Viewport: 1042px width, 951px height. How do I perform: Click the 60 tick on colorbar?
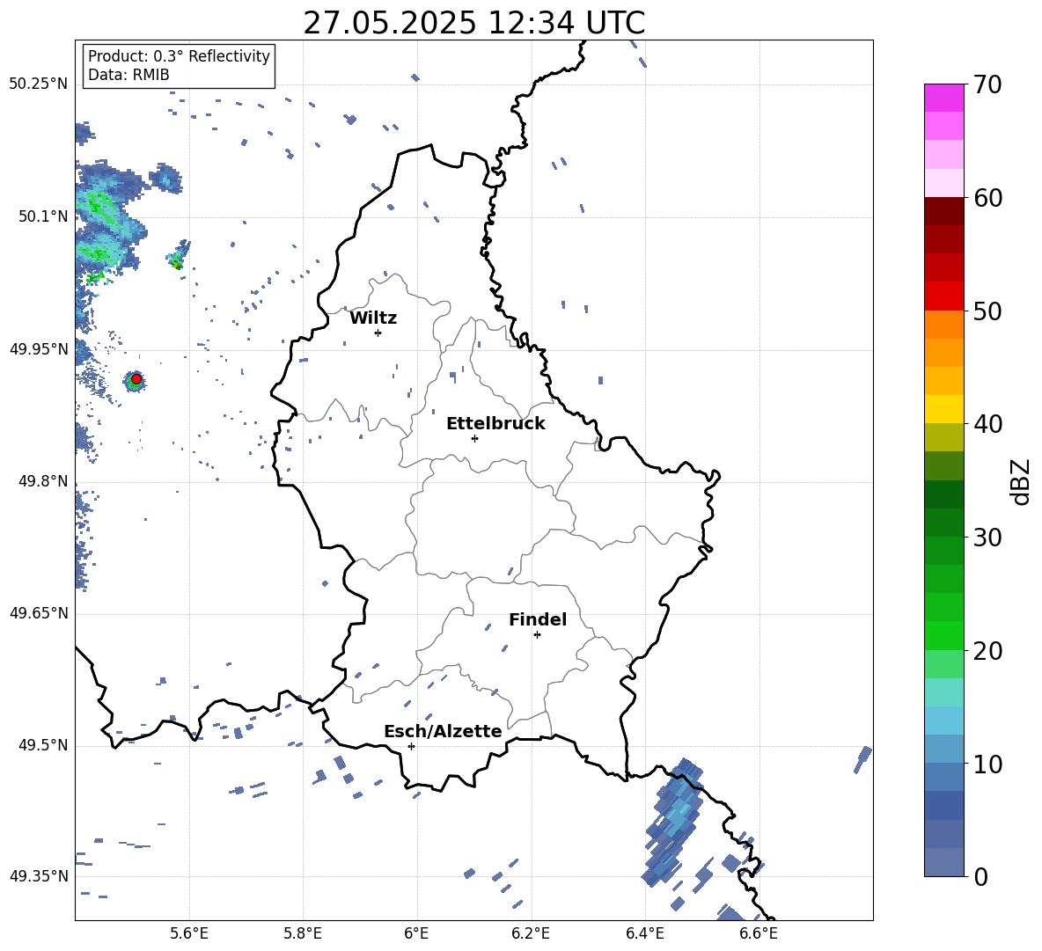(987, 198)
